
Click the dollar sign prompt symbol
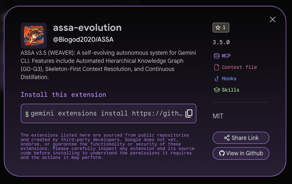[x=27, y=114]
